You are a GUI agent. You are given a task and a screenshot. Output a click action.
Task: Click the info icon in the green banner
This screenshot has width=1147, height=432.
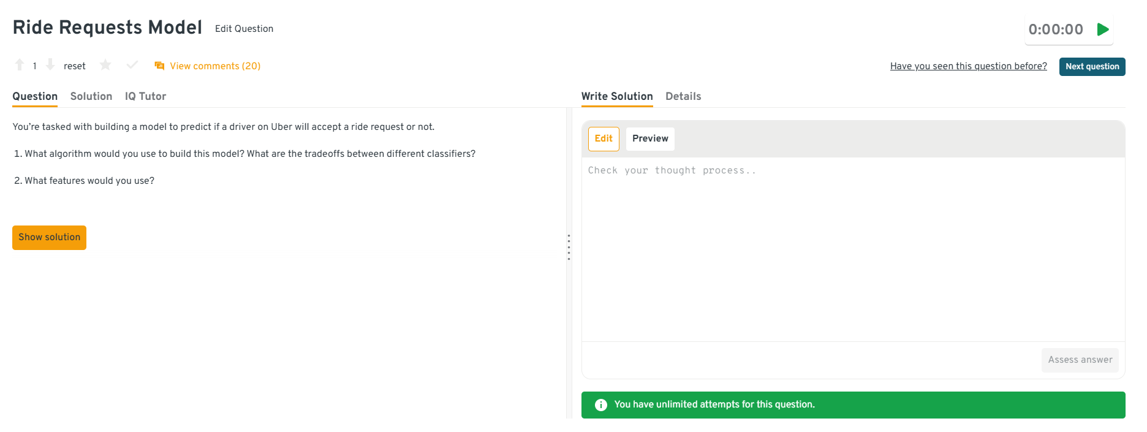click(x=600, y=404)
